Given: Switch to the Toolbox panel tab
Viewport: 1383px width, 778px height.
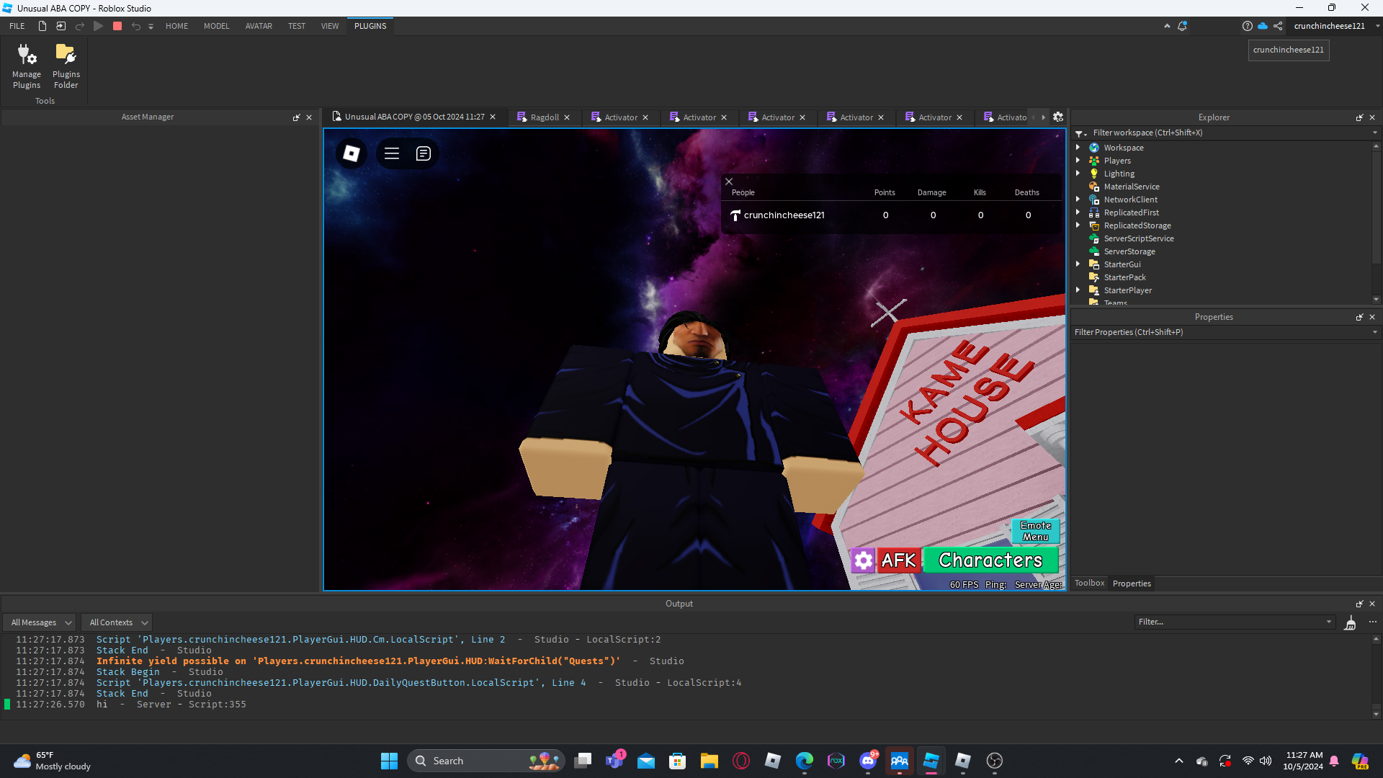Looking at the screenshot, I should [x=1089, y=583].
